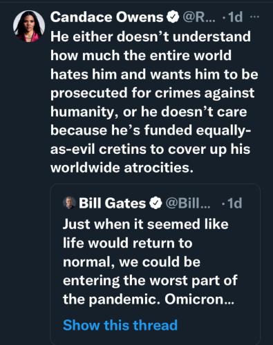Click the last line 'worldwide atrocities.'
The width and height of the screenshot is (273, 345).
click(x=122, y=168)
